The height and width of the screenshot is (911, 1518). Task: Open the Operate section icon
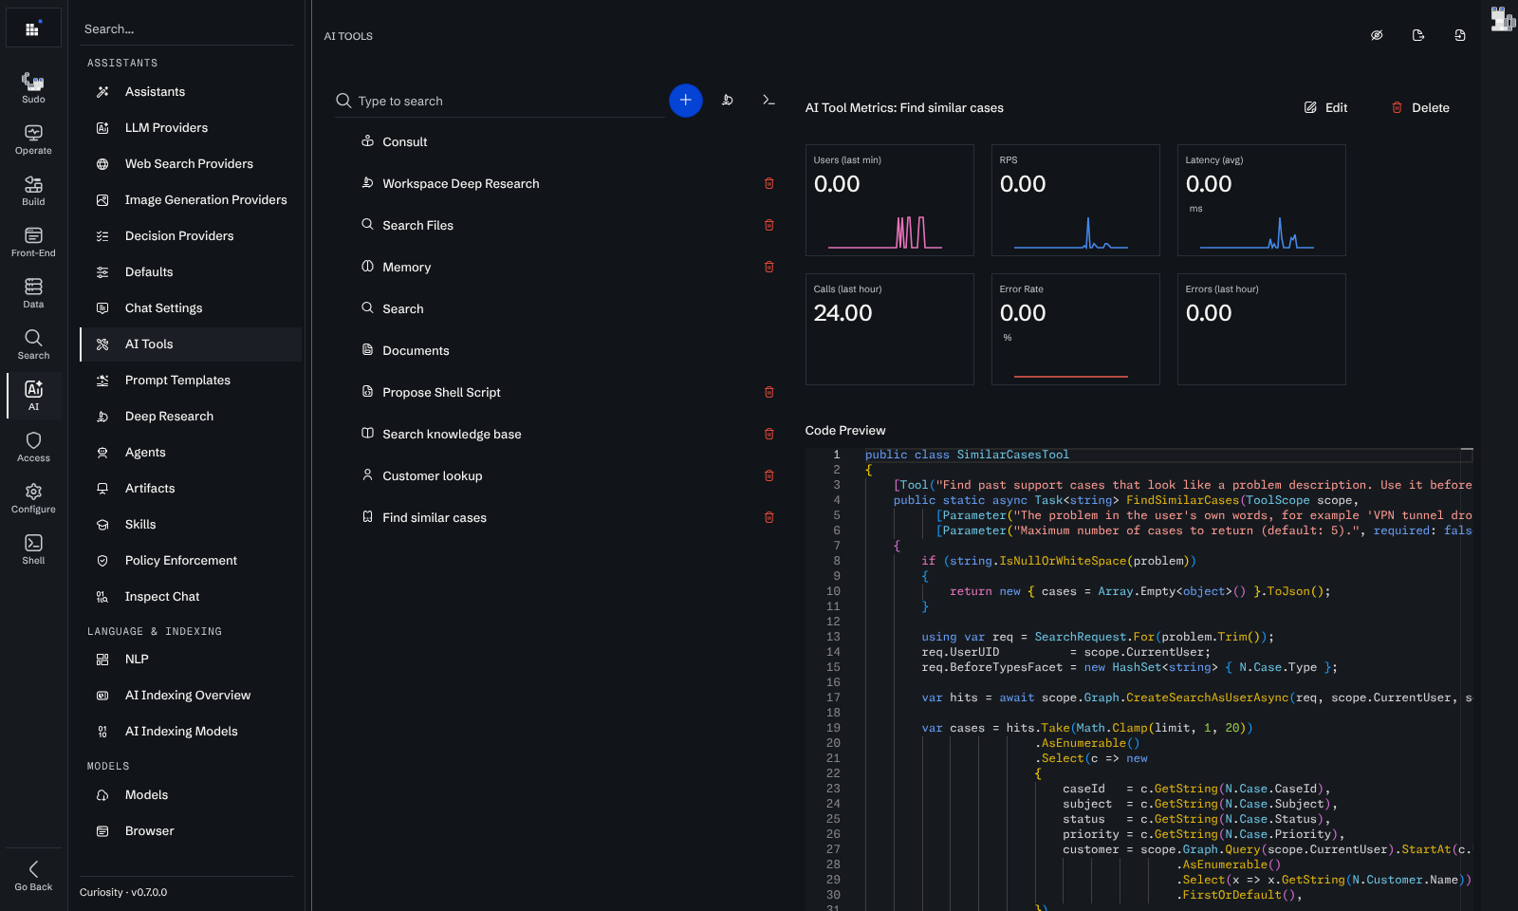coord(33,139)
